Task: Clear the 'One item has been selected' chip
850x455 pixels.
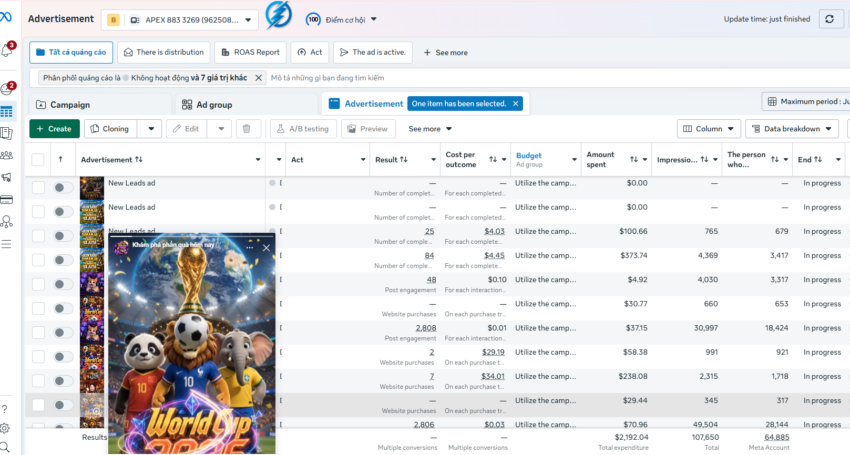Action: click(516, 104)
